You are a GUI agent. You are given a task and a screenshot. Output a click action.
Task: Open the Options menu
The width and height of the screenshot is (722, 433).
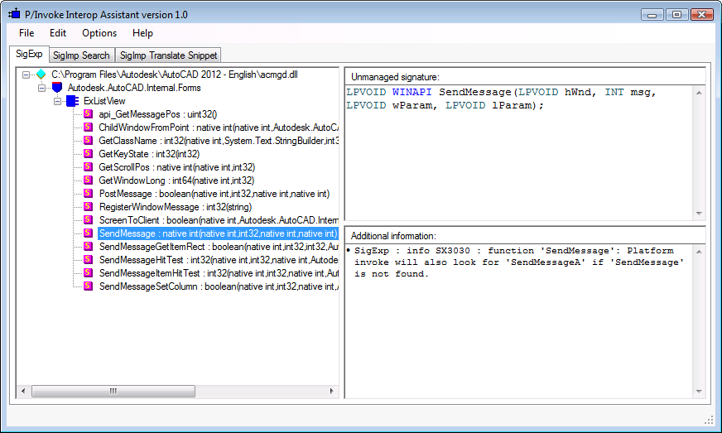point(99,33)
